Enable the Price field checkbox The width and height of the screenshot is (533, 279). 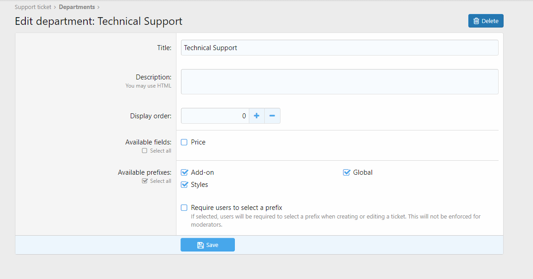tap(184, 142)
